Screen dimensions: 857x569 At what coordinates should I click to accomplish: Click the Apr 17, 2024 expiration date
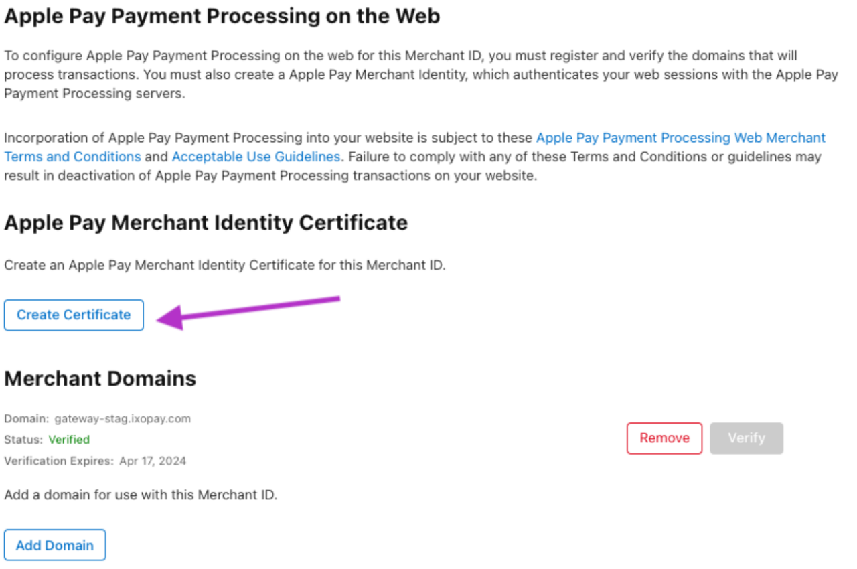[x=153, y=461]
